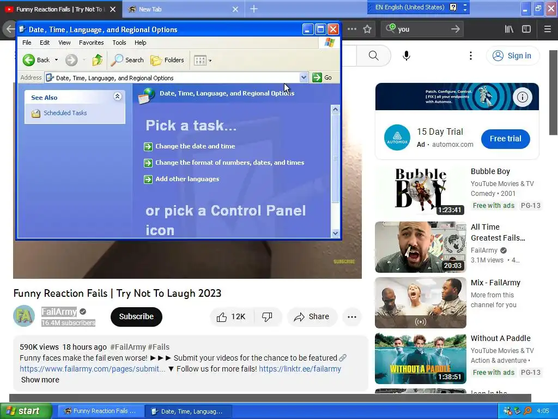Click Change the date and time
The width and height of the screenshot is (558, 419).
pyautogui.click(x=195, y=146)
